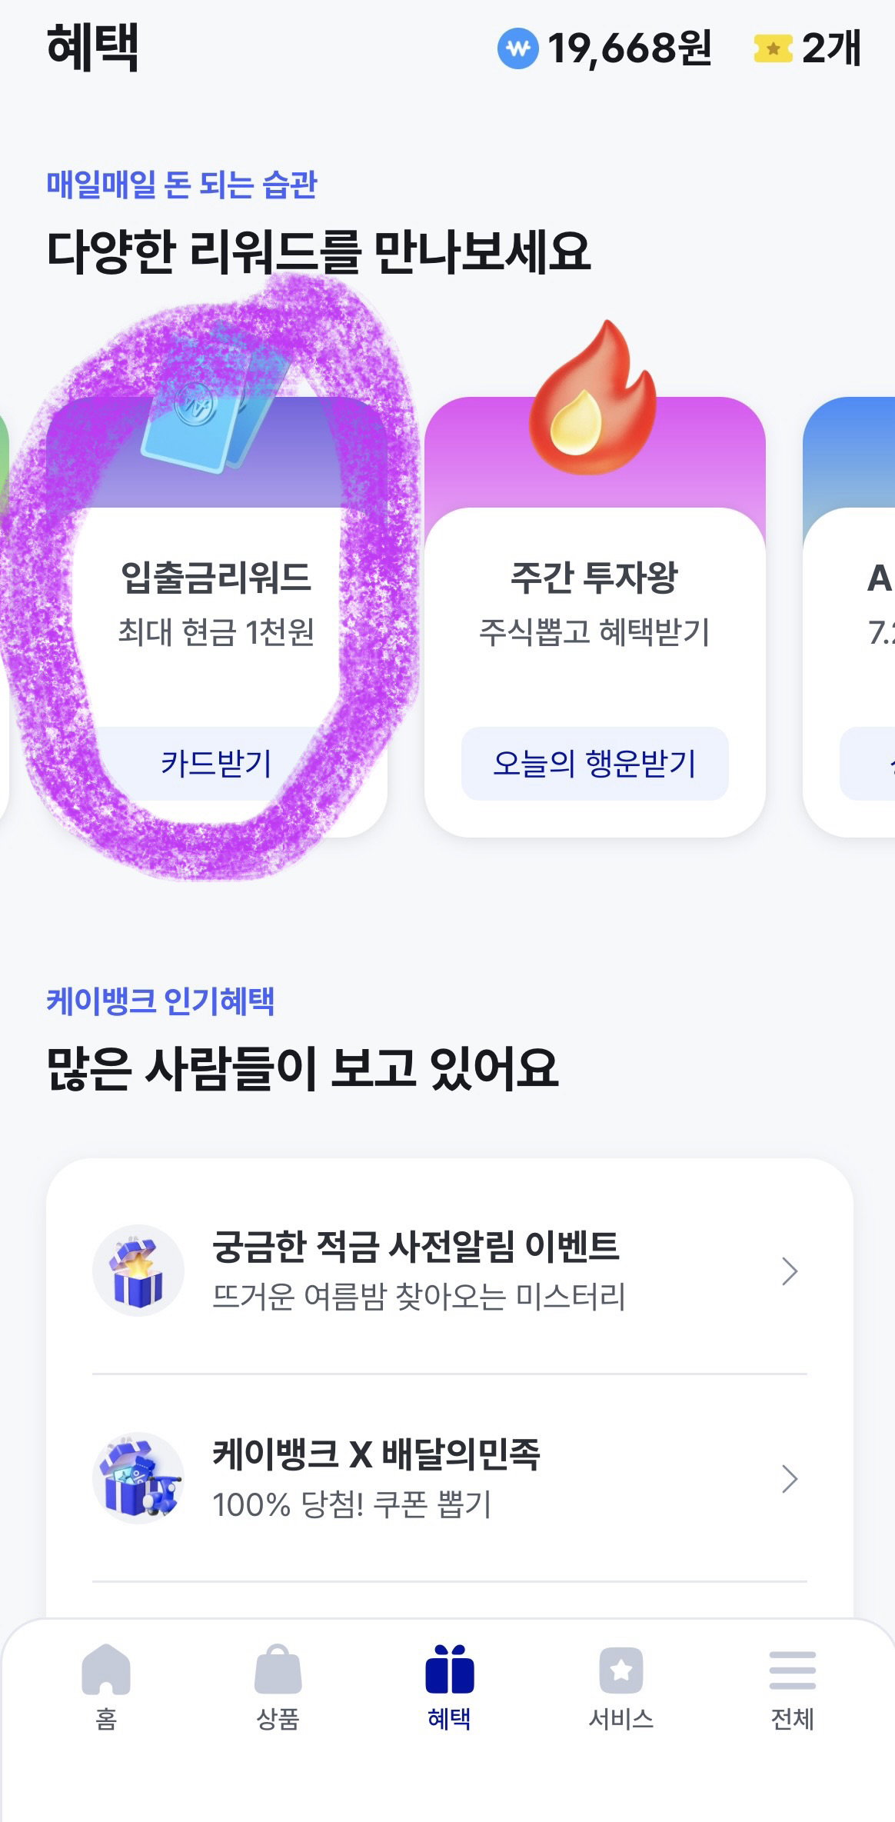Open the yellow coupon ticket icon
This screenshot has height=1822, width=895.
(x=773, y=49)
